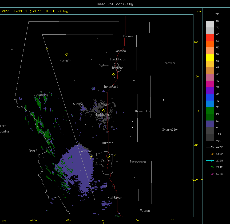The height and width of the screenshot is (224, 230).
Task: Click the dBZ legend heading
Action: pyautogui.click(x=216, y=14)
